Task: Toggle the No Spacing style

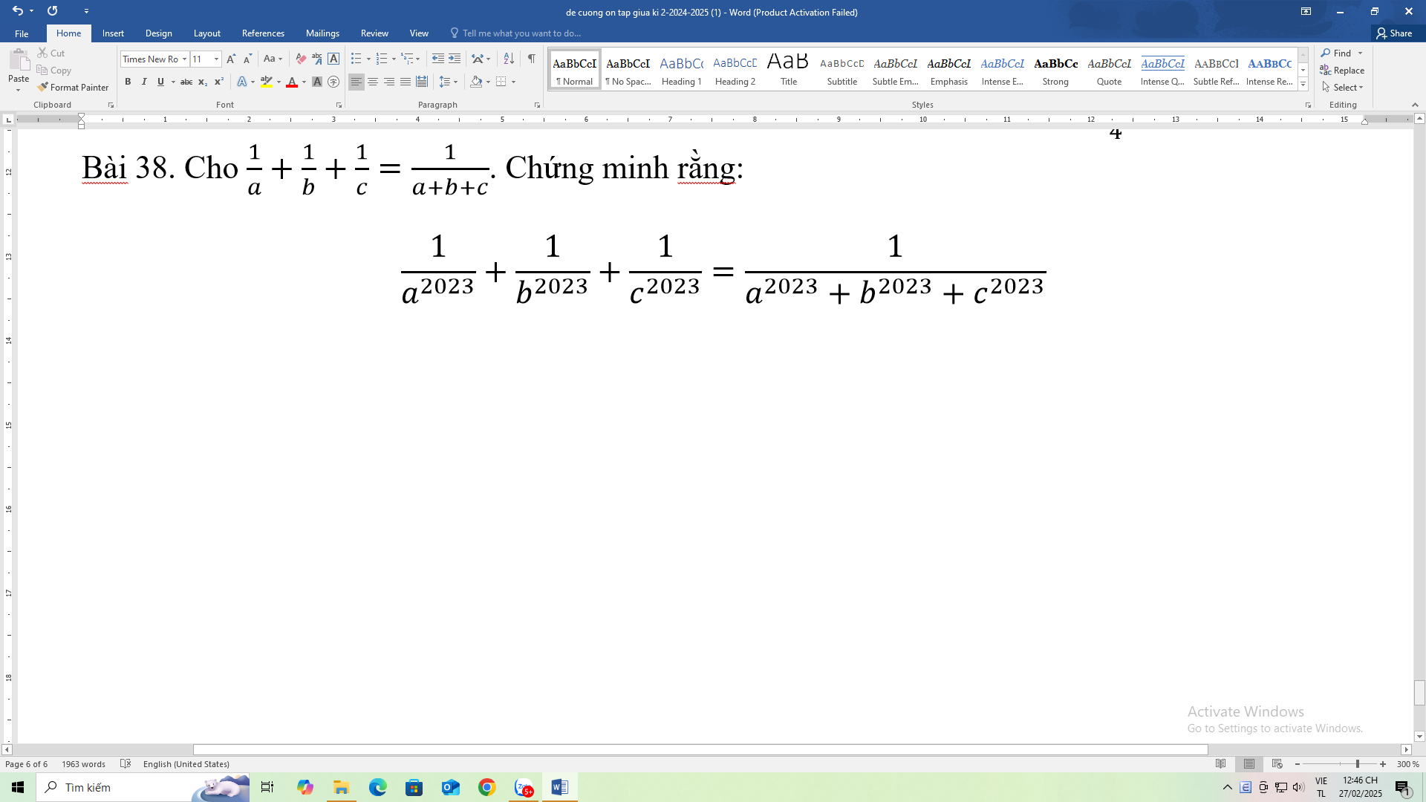Action: pos(628,70)
